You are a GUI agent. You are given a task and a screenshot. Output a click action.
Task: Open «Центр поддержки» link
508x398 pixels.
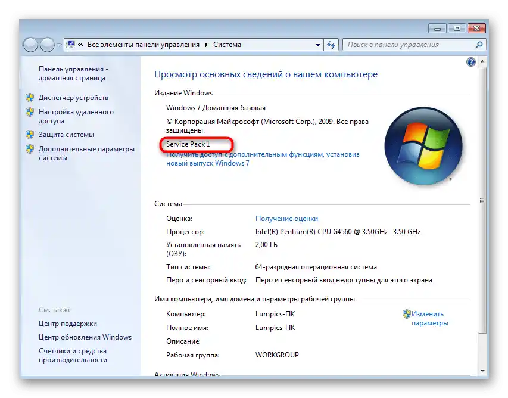(x=68, y=324)
